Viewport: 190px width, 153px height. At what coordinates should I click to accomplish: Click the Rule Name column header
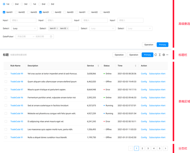[x=15, y=66]
